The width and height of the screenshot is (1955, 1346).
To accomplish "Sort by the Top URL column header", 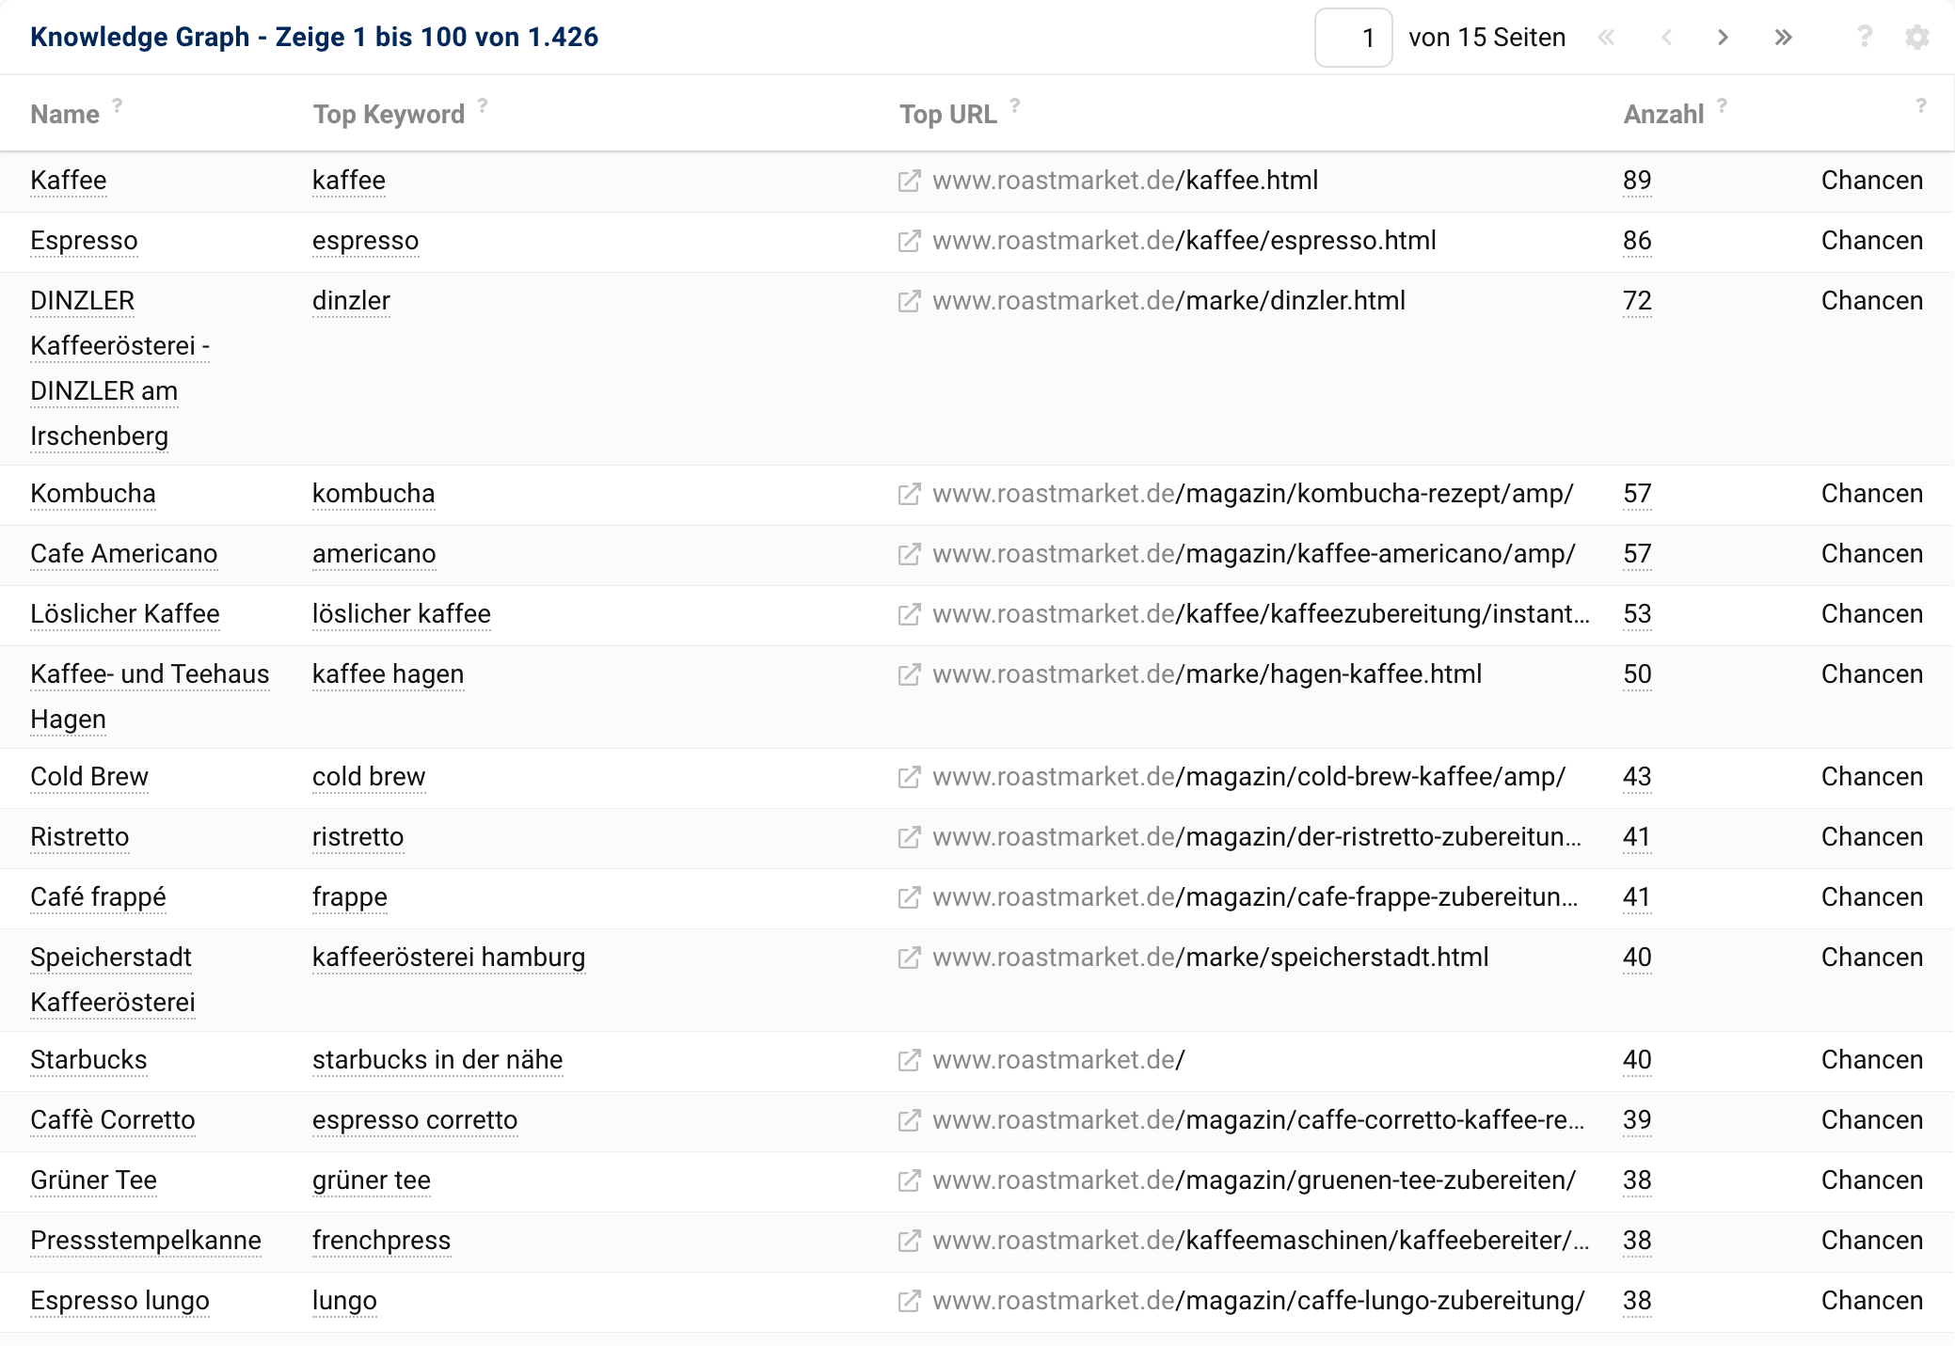I will [947, 115].
